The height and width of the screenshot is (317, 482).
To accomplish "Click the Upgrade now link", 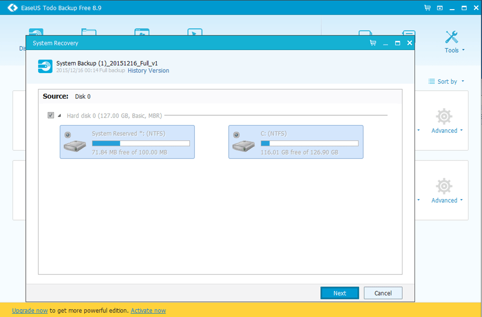I will coord(30,311).
